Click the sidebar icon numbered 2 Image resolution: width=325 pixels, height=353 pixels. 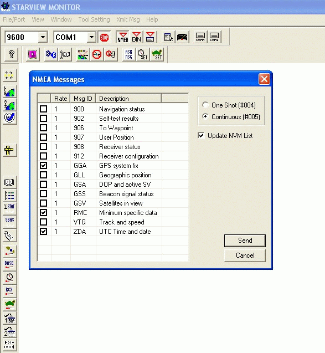tap(9, 331)
